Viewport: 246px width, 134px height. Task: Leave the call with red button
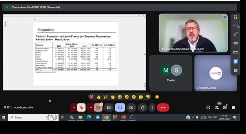pyautogui.click(x=163, y=107)
